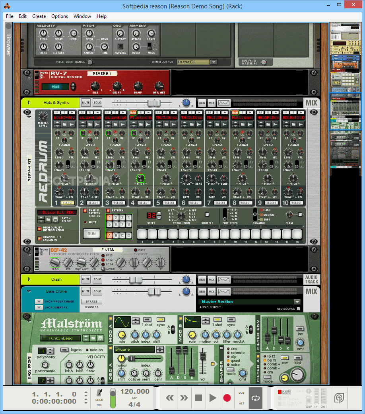
Task: Click the Fast Forward transport button
Action: tap(184, 398)
